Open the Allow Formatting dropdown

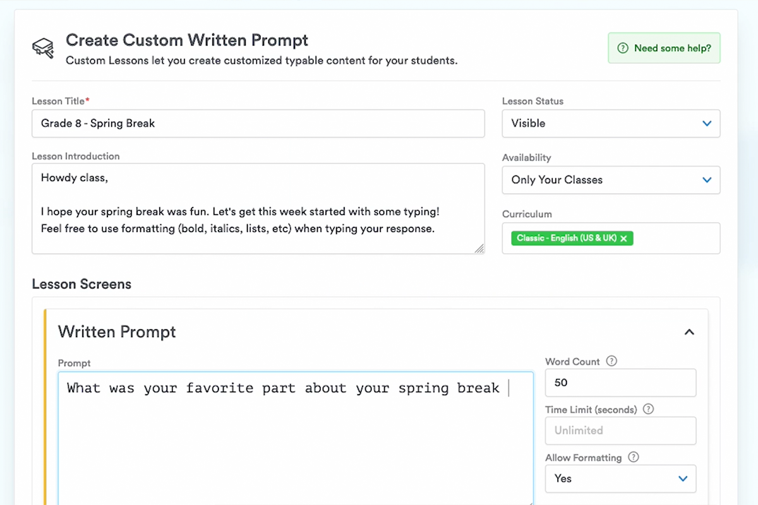click(620, 478)
